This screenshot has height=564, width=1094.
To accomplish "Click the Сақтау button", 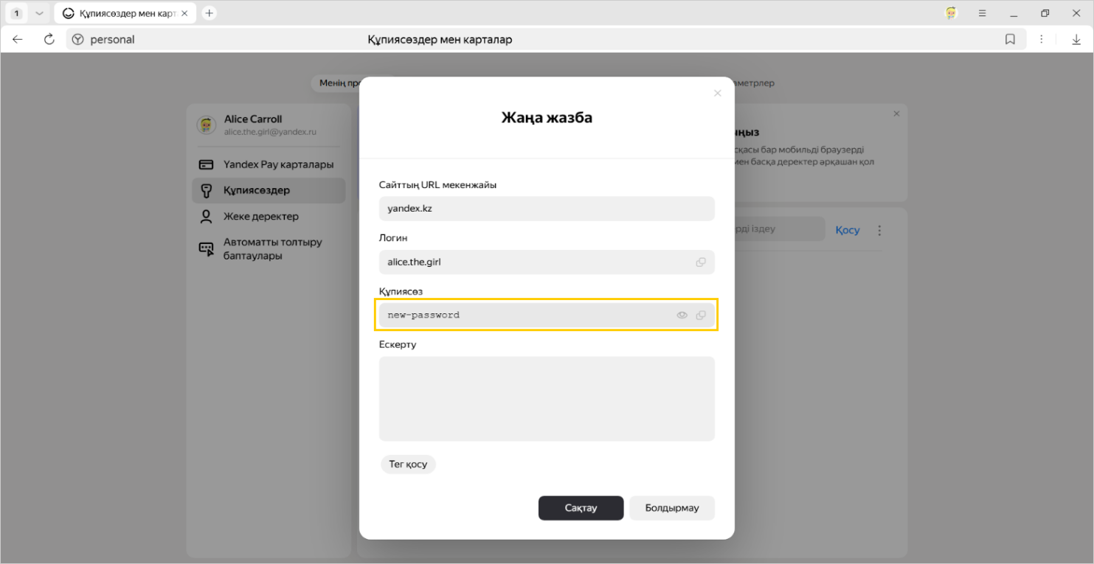I will (x=581, y=508).
